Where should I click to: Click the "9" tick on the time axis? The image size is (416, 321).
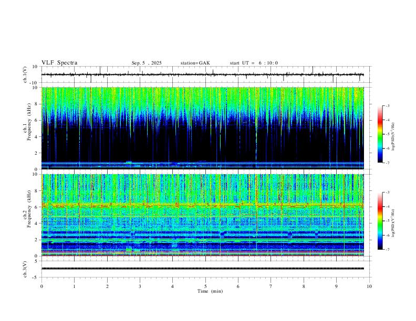point(336,286)
